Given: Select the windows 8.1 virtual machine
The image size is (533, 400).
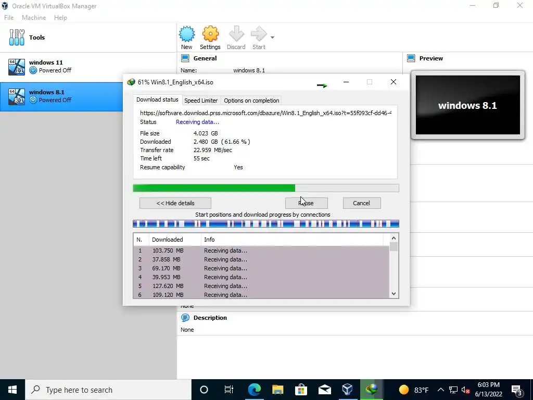Looking at the screenshot, I should pos(61,96).
